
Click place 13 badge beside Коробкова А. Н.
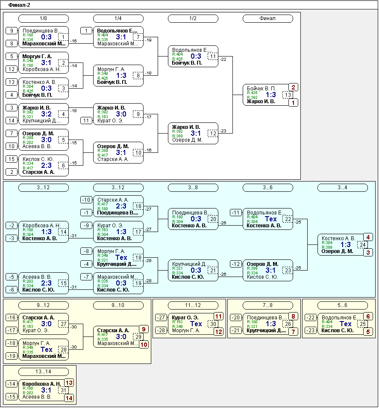[x=69, y=383]
